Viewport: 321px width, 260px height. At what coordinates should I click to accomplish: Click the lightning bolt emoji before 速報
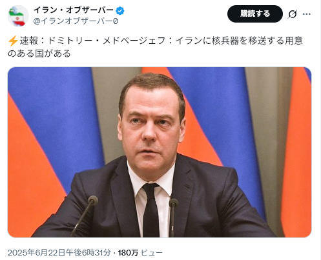[13, 41]
